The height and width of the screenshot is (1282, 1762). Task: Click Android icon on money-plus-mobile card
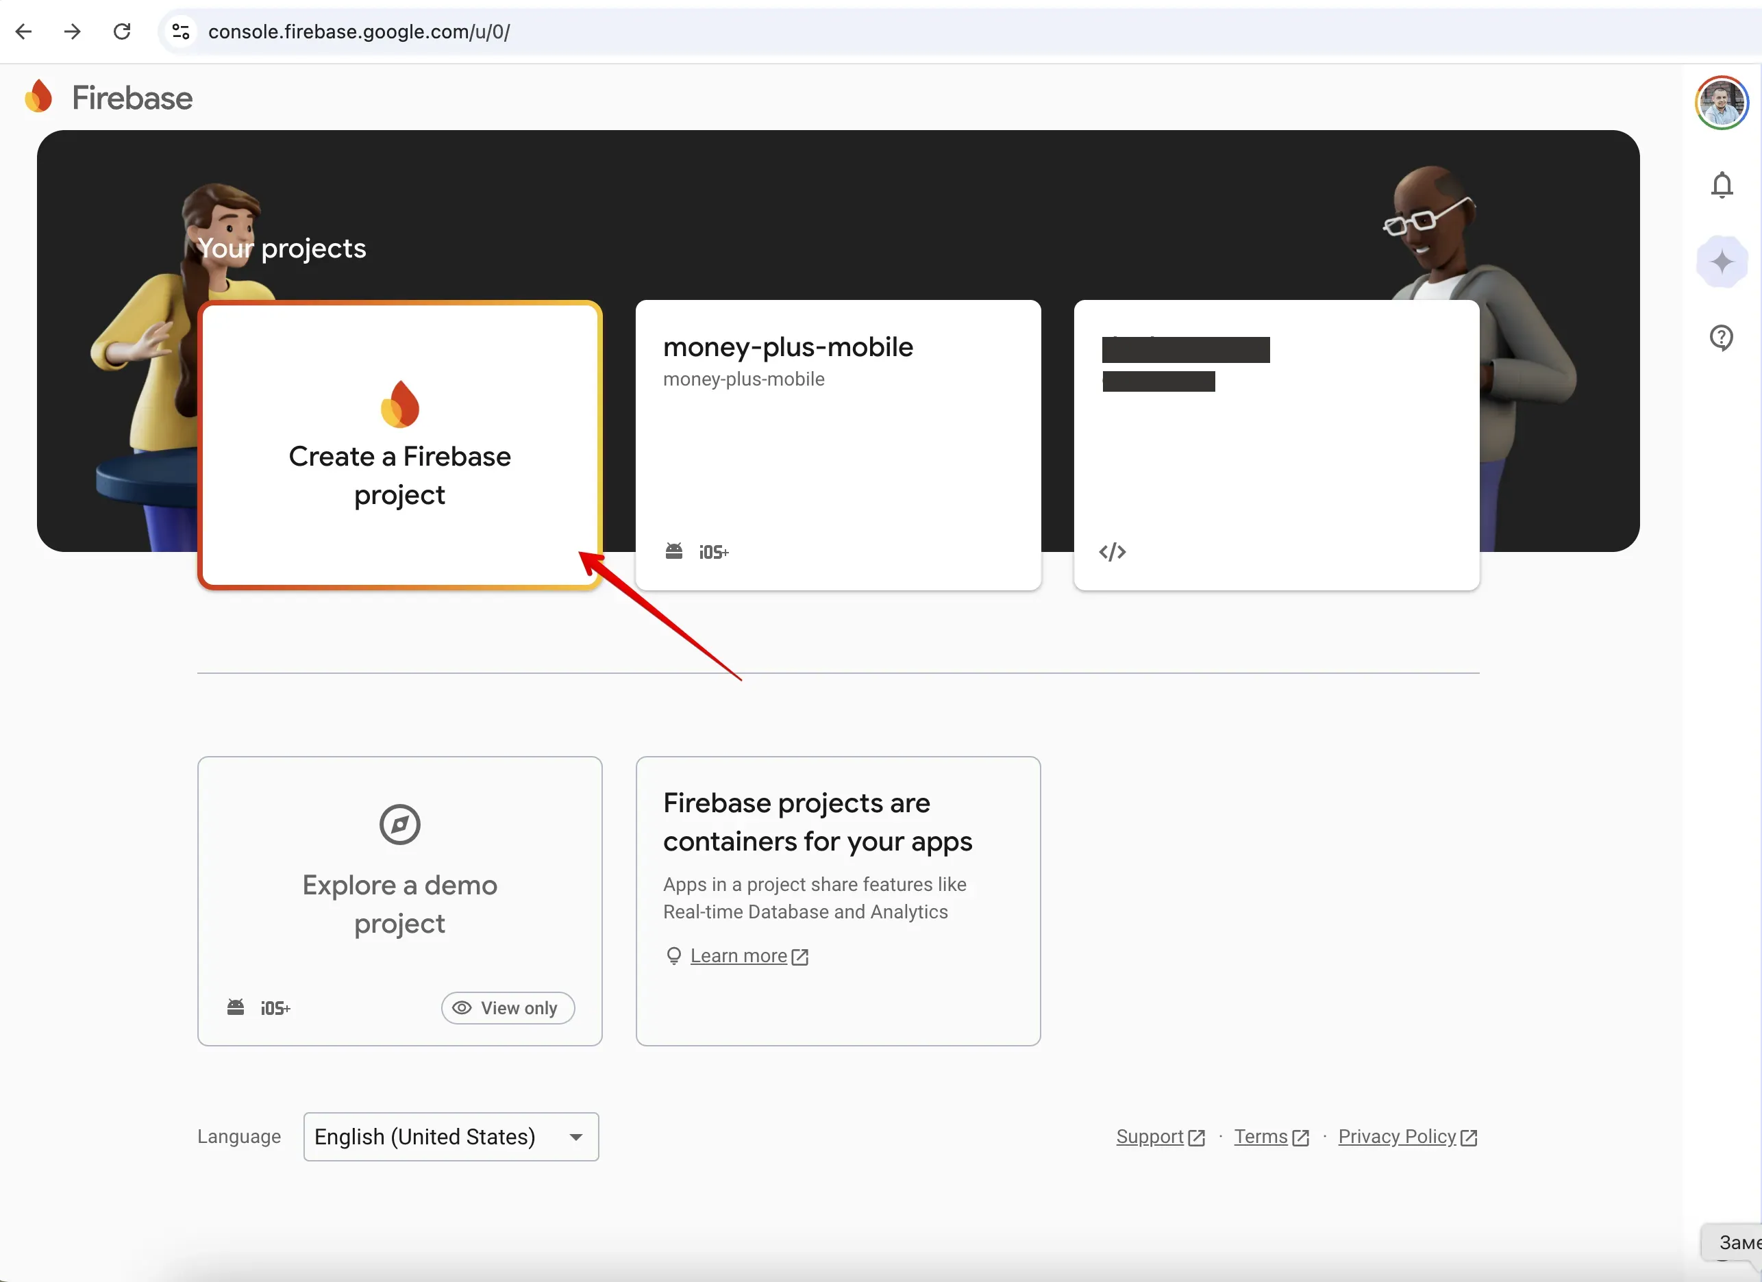tap(673, 551)
